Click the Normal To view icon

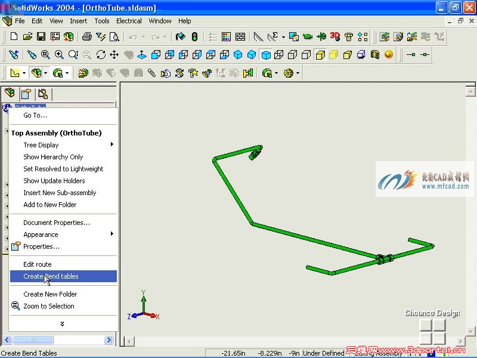[142, 55]
